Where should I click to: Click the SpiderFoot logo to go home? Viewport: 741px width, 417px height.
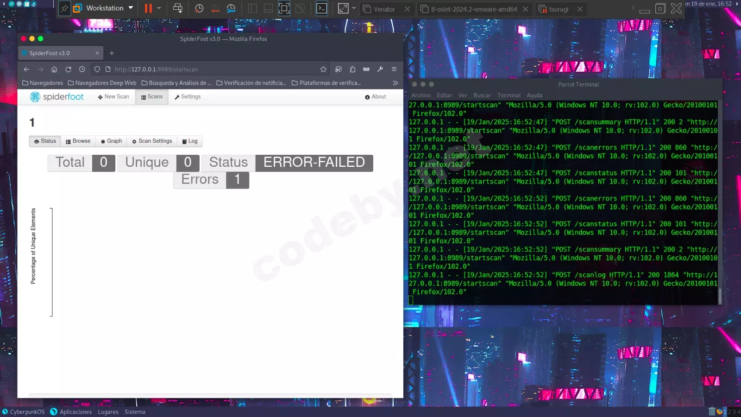click(x=56, y=96)
